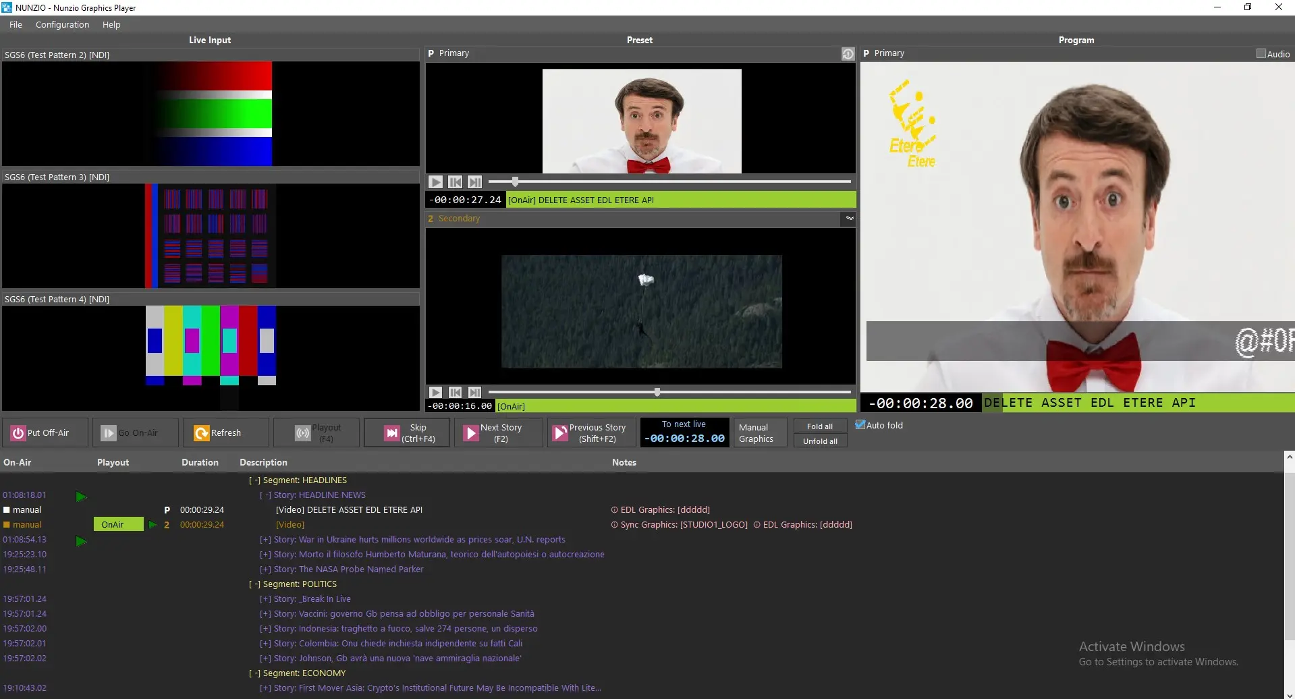This screenshot has width=1295, height=699.
Task: Expand the NASA Probe Named Parker story
Action: tap(265, 569)
